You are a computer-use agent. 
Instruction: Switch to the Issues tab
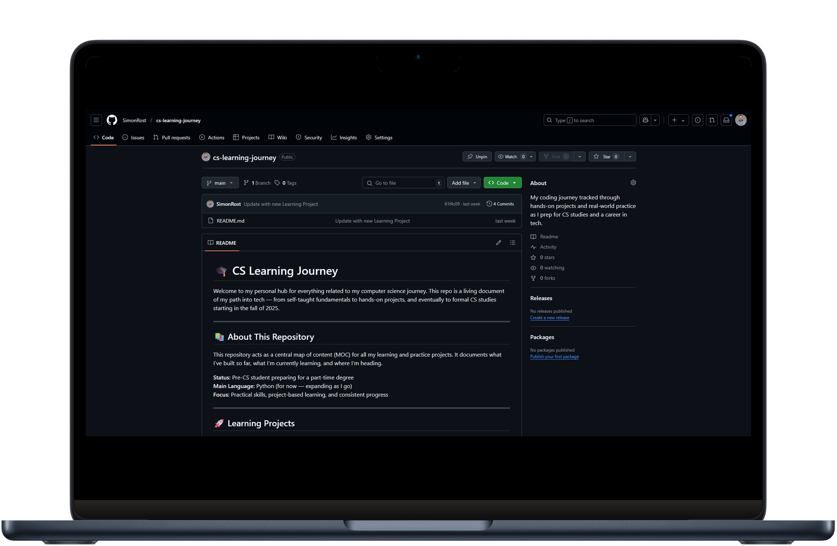(133, 138)
